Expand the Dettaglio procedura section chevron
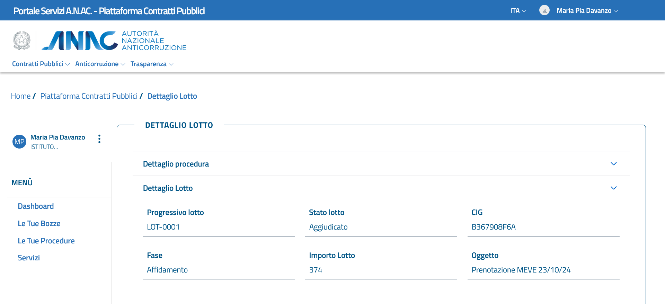Screen dimensions: 665x304 613,164
